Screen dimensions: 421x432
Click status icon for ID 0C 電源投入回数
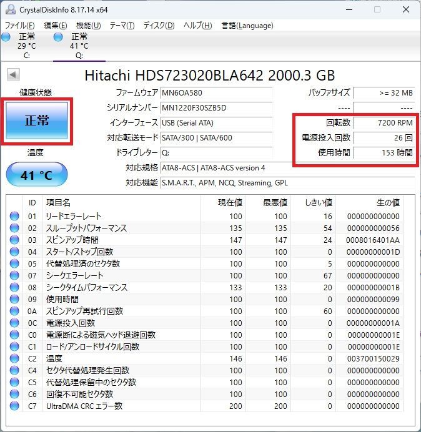click(x=14, y=323)
